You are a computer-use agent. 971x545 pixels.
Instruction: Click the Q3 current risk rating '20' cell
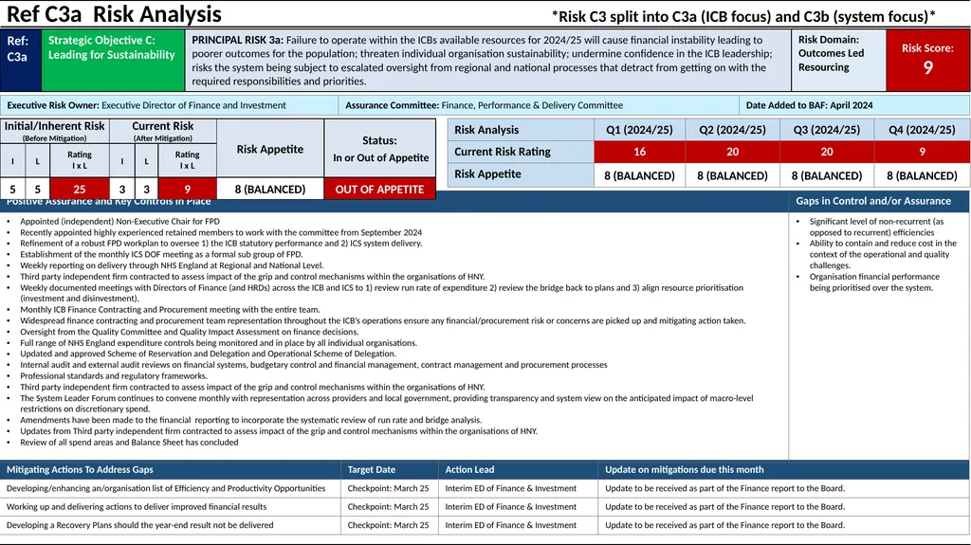coord(827,152)
